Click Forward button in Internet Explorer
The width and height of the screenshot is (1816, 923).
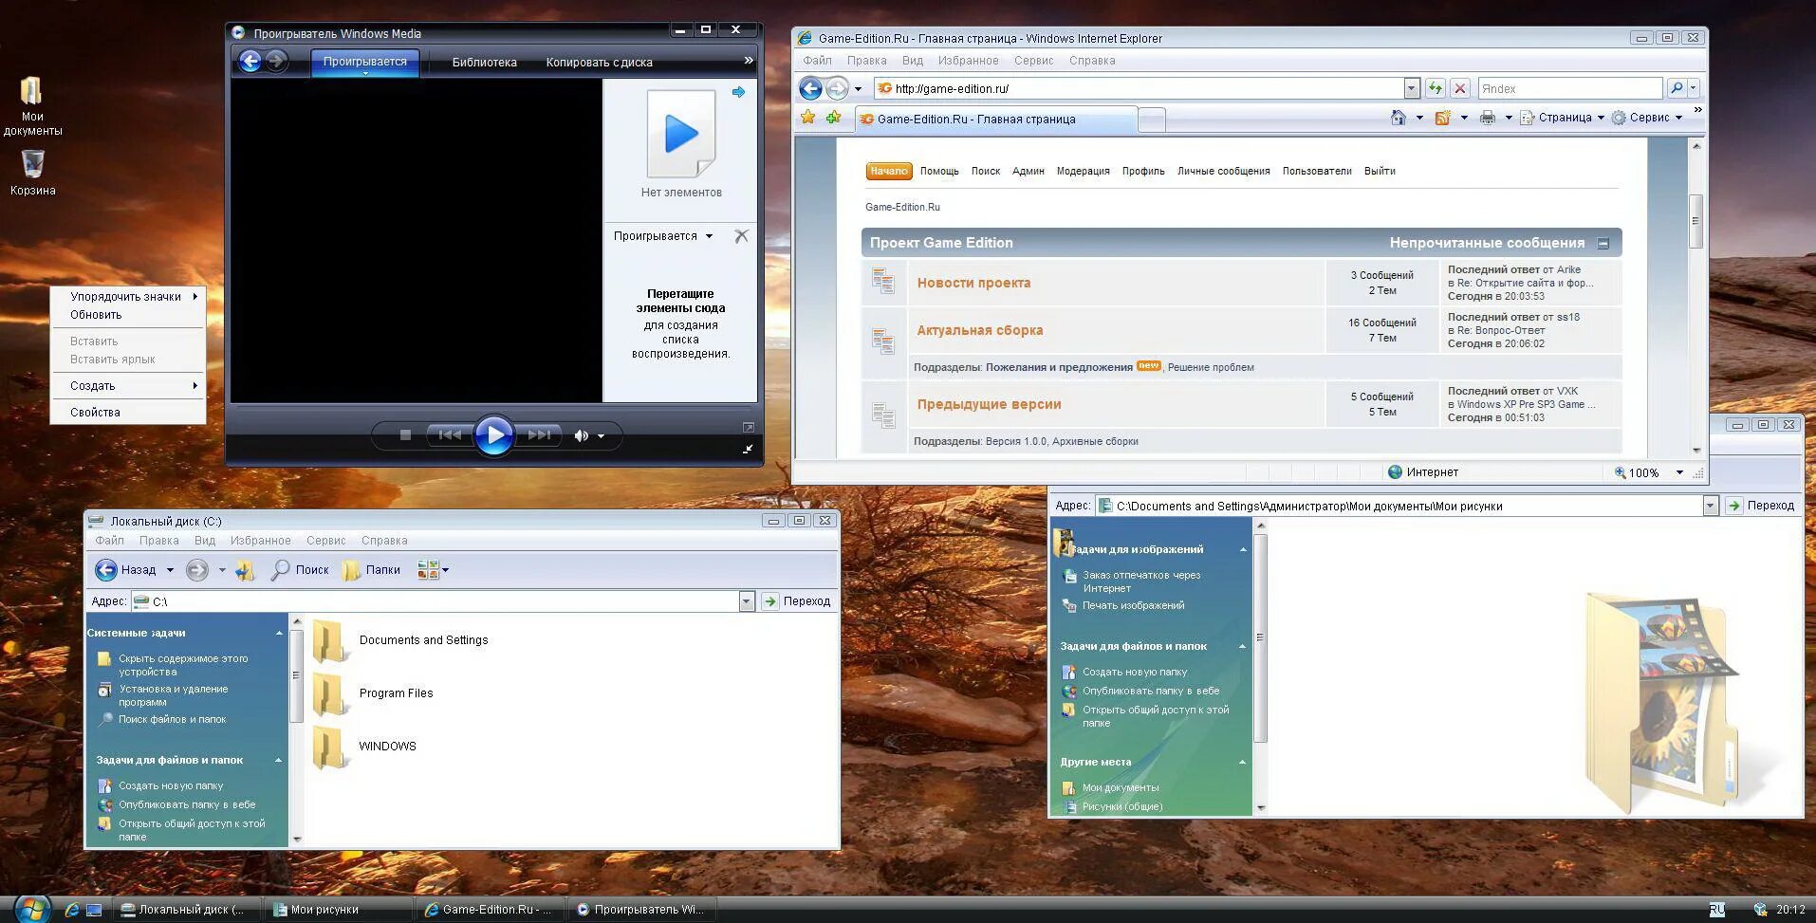(x=837, y=88)
